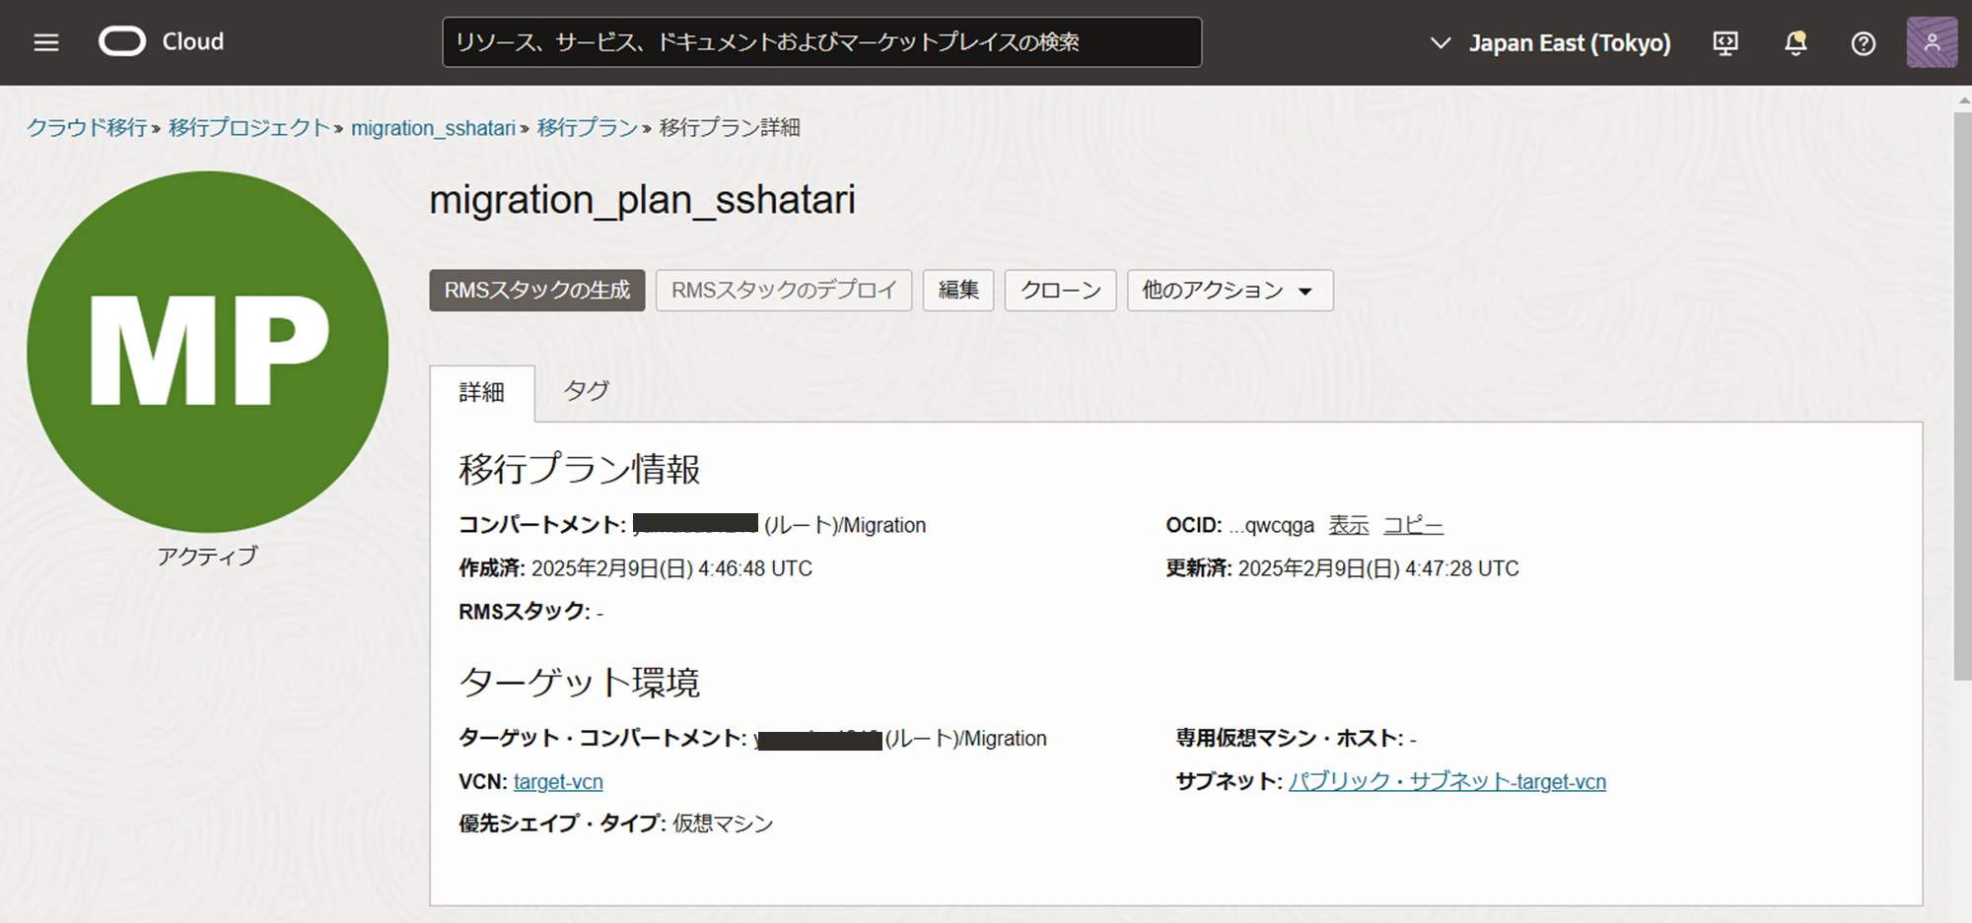This screenshot has height=923, width=1972.
Task: Click the 編集 button
Action: coord(958,291)
